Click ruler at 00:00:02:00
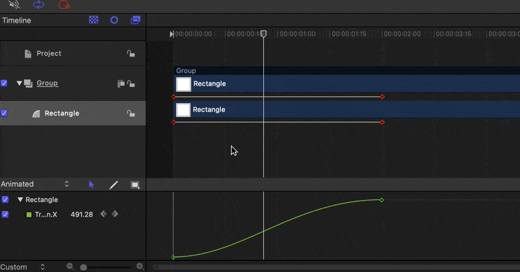 coord(402,34)
